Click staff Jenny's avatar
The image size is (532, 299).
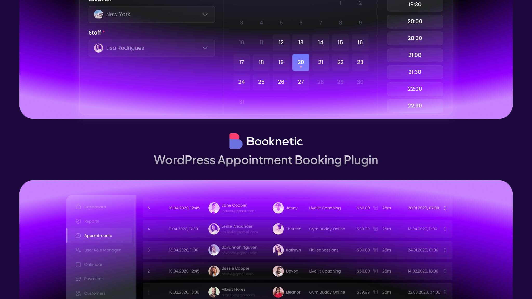(278, 208)
